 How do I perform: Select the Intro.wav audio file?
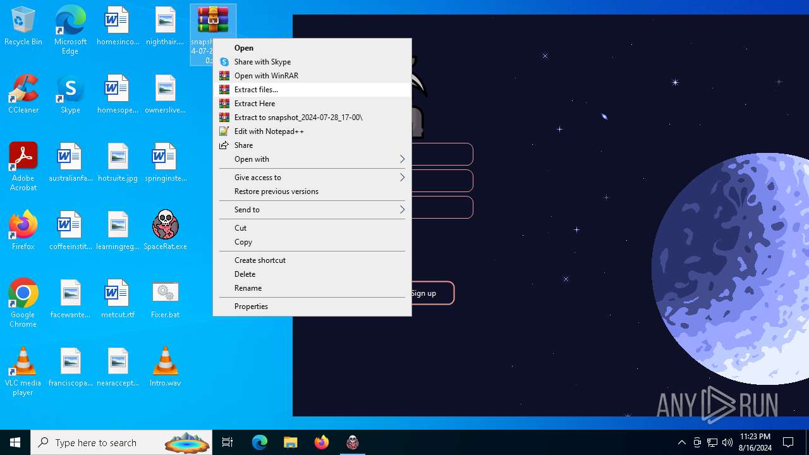[x=165, y=368]
